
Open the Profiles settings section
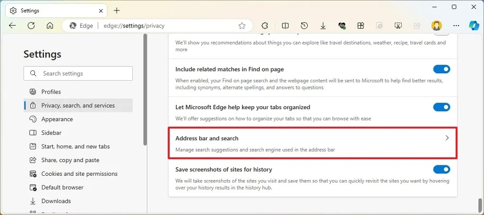tap(78, 92)
